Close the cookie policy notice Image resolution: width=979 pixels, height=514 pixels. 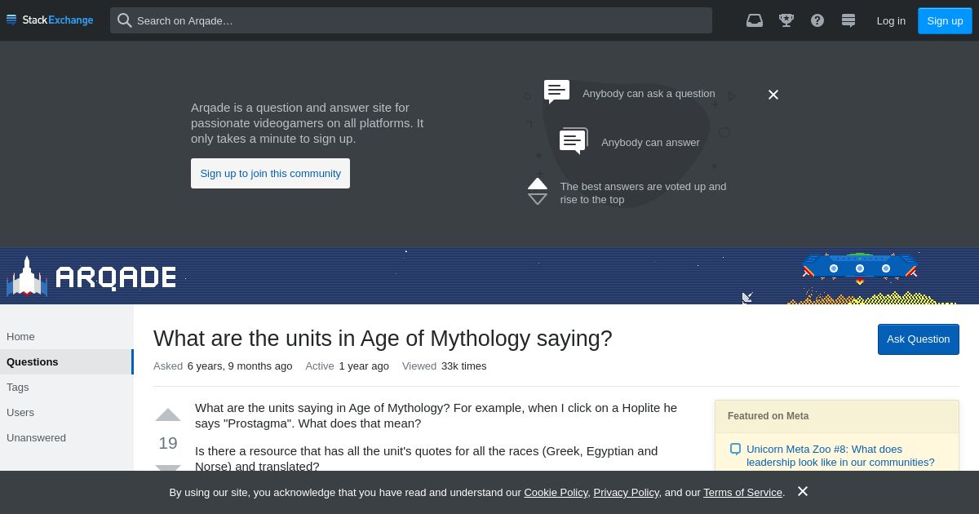803,491
